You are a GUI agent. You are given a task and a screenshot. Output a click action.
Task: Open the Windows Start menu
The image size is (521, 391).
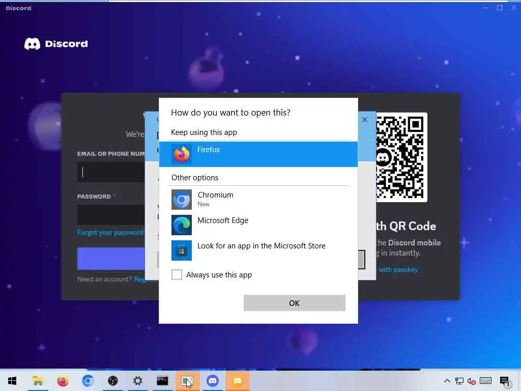click(12, 381)
